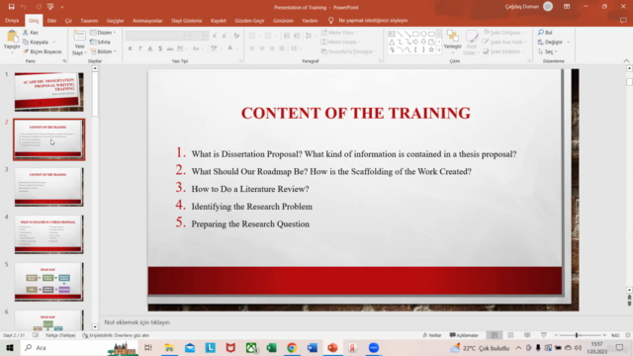
Task: Open Excel from the taskbar
Action: [271, 347]
